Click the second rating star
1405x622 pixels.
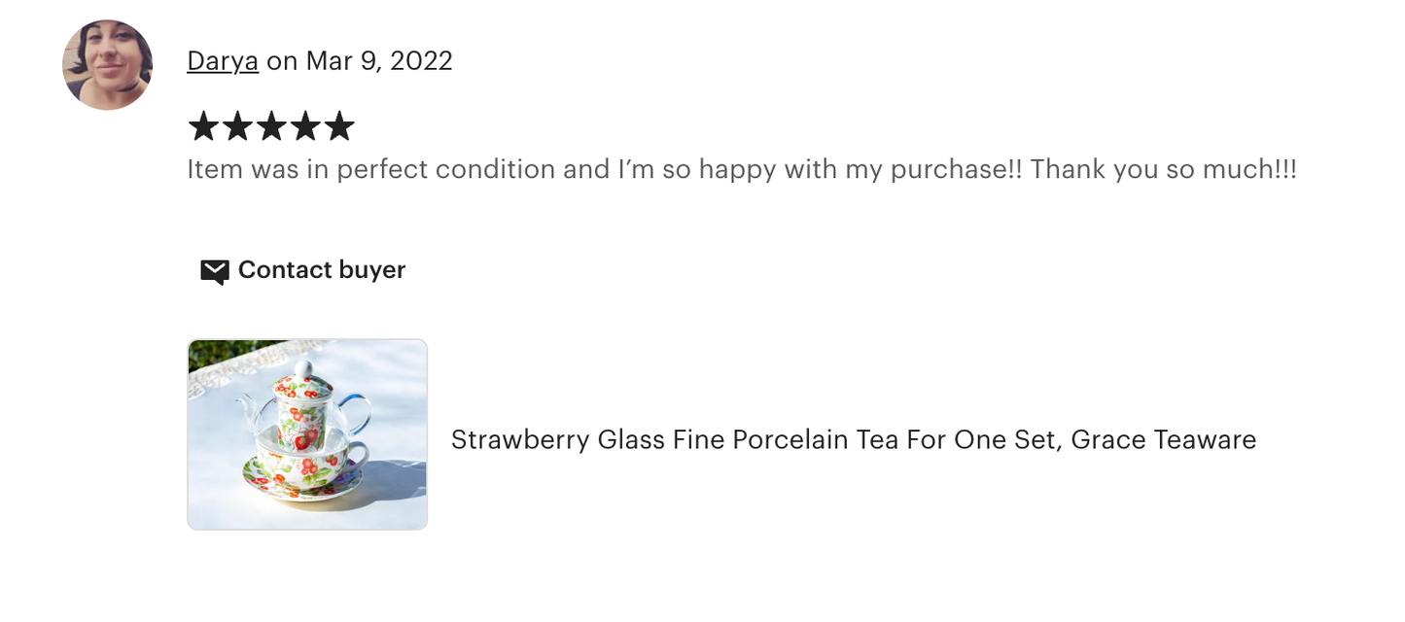tap(237, 126)
